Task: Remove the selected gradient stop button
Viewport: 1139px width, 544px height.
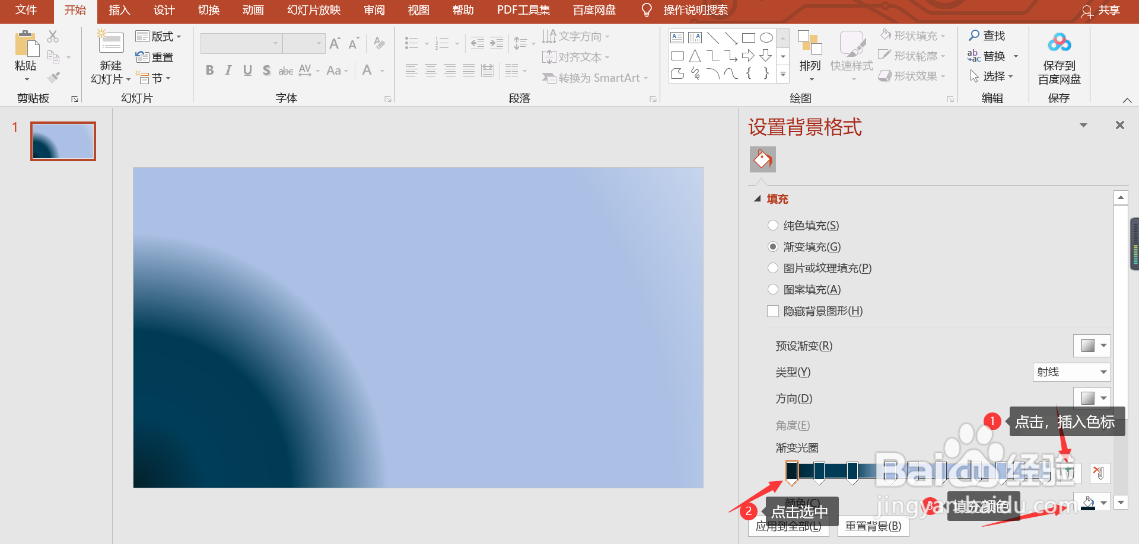Action: pyautogui.click(x=1100, y=473)
